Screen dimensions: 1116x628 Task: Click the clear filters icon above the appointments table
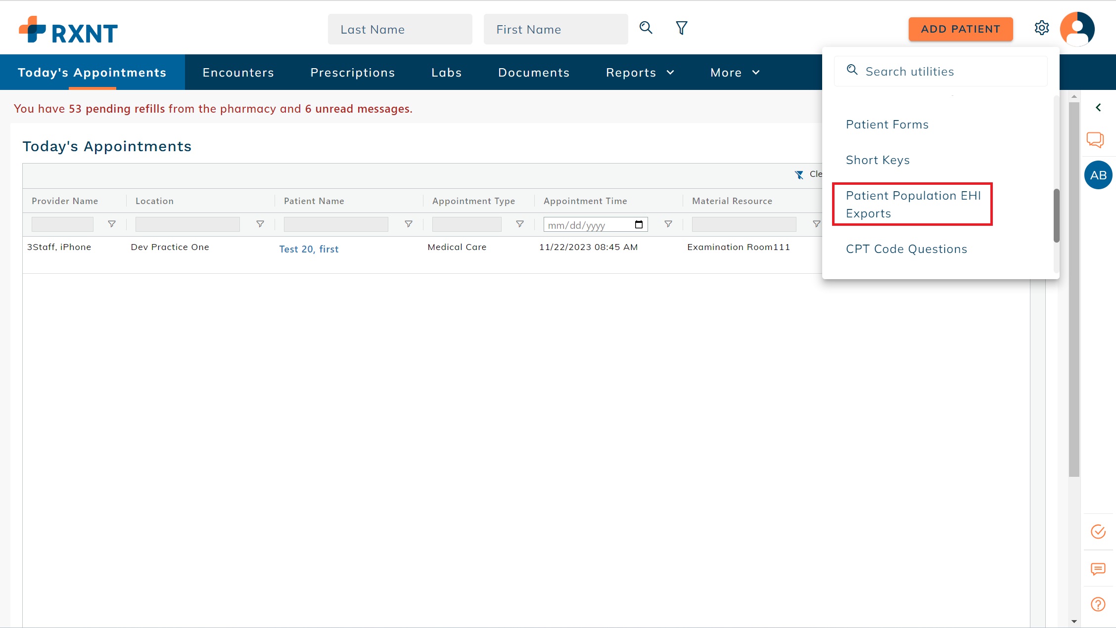click(799, 174)
